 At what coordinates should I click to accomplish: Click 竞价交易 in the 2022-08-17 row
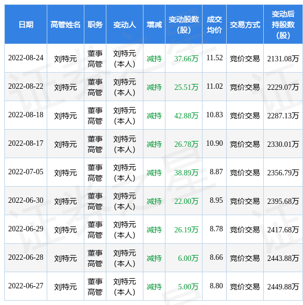[245, 144]
